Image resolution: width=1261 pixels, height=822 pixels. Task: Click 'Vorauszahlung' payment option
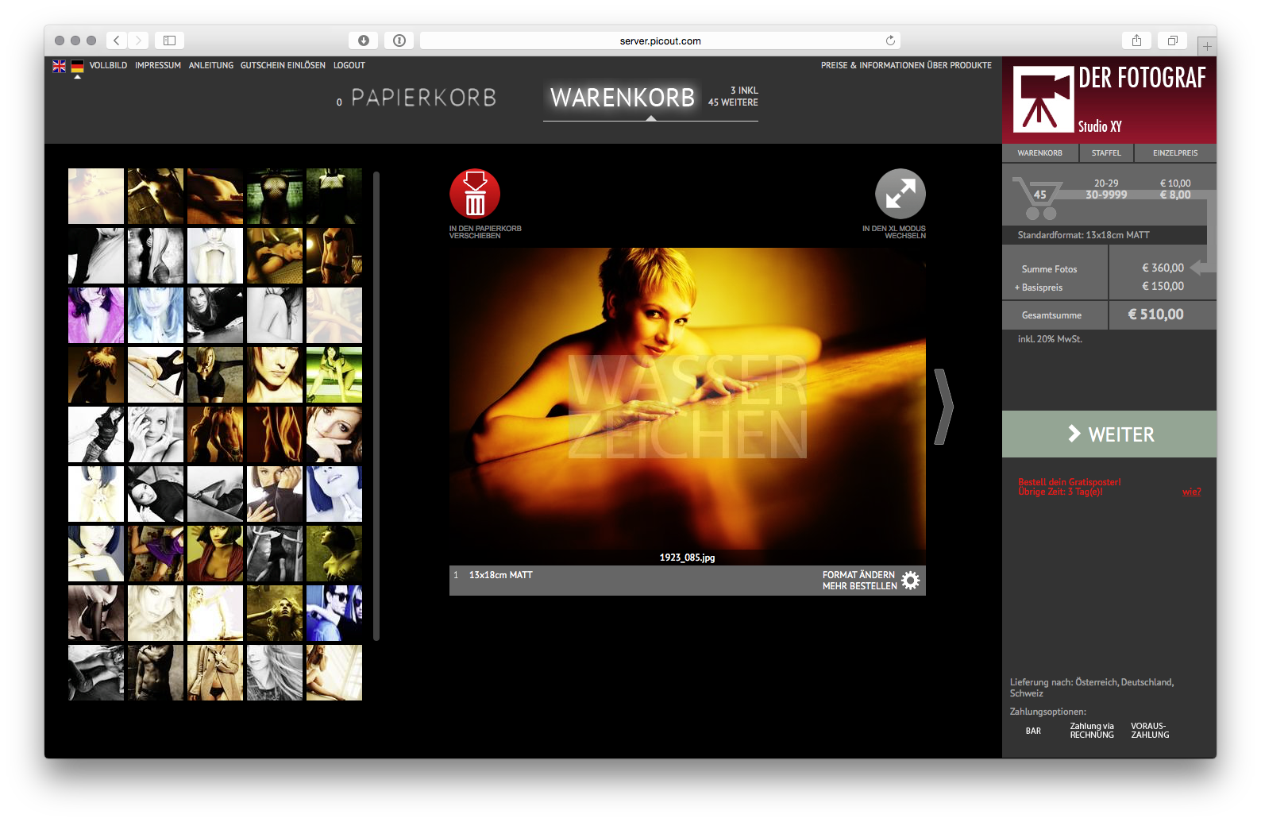pos(1150,731)
